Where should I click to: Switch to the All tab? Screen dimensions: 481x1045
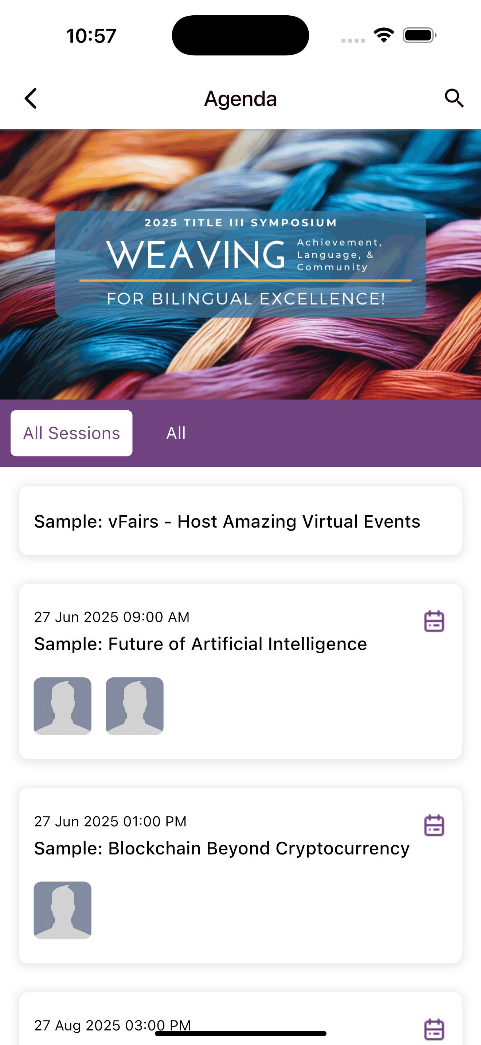176,433
